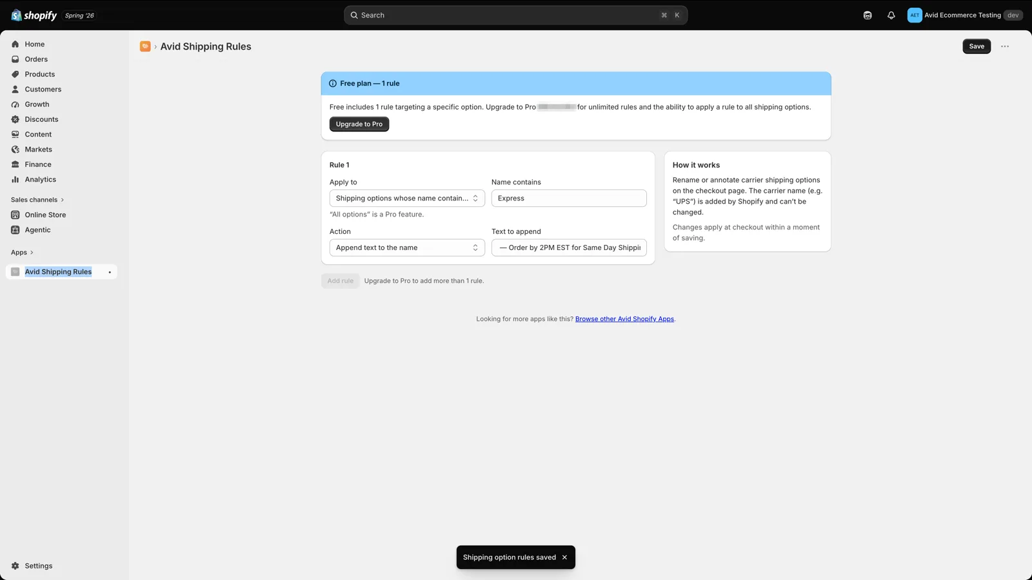Dismiss the 'Shipping option rules saved' toast
The height and width of the screenshot is (580, 1032).
[x=564, y=557]
